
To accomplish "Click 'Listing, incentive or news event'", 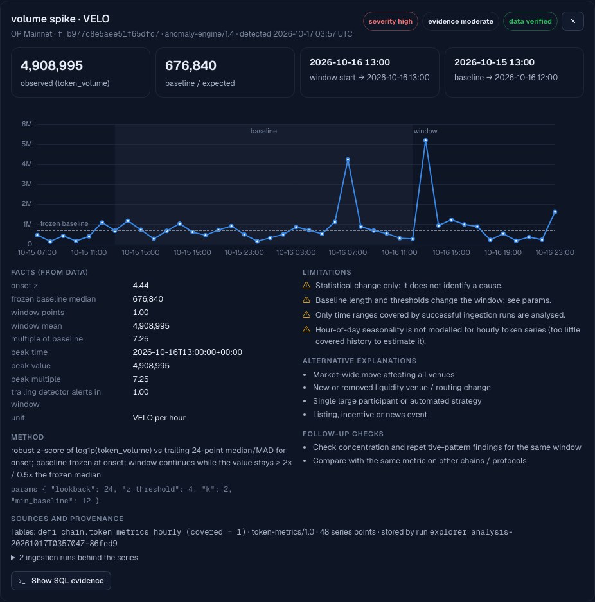I will pyautogui.click(x=369, y=414).
